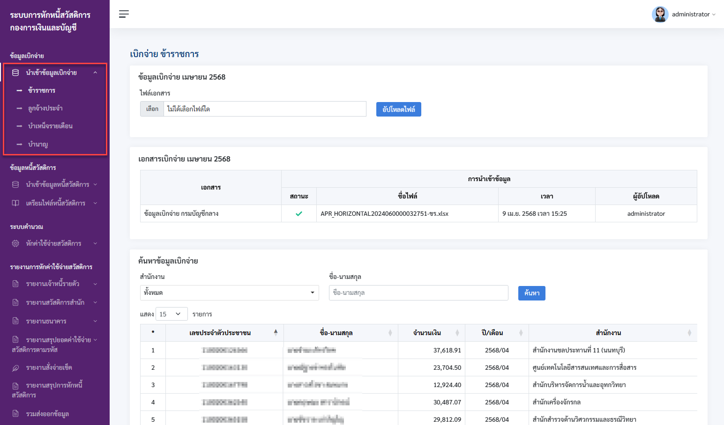Collapse the นำเข้าข้อมูลเบิกจ่าย submenu chevron

(95, 73)
